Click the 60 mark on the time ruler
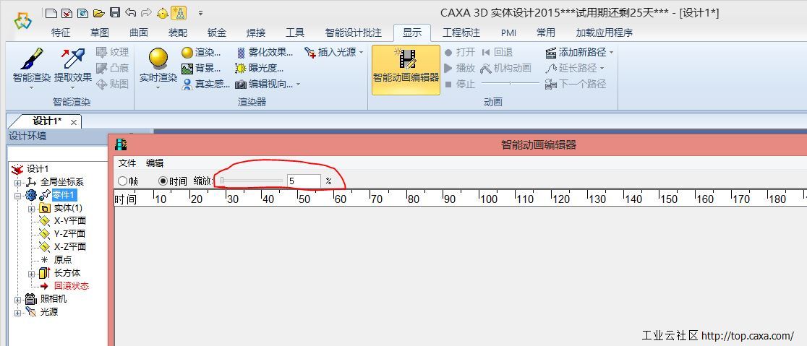The height and width of the screenshot is (346, 807). 340,199
